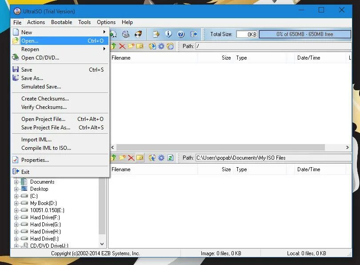This screenshot has width=360, height=265.
Task: Click the Go Up icon in local toolbar
Action: pos(113,158)
